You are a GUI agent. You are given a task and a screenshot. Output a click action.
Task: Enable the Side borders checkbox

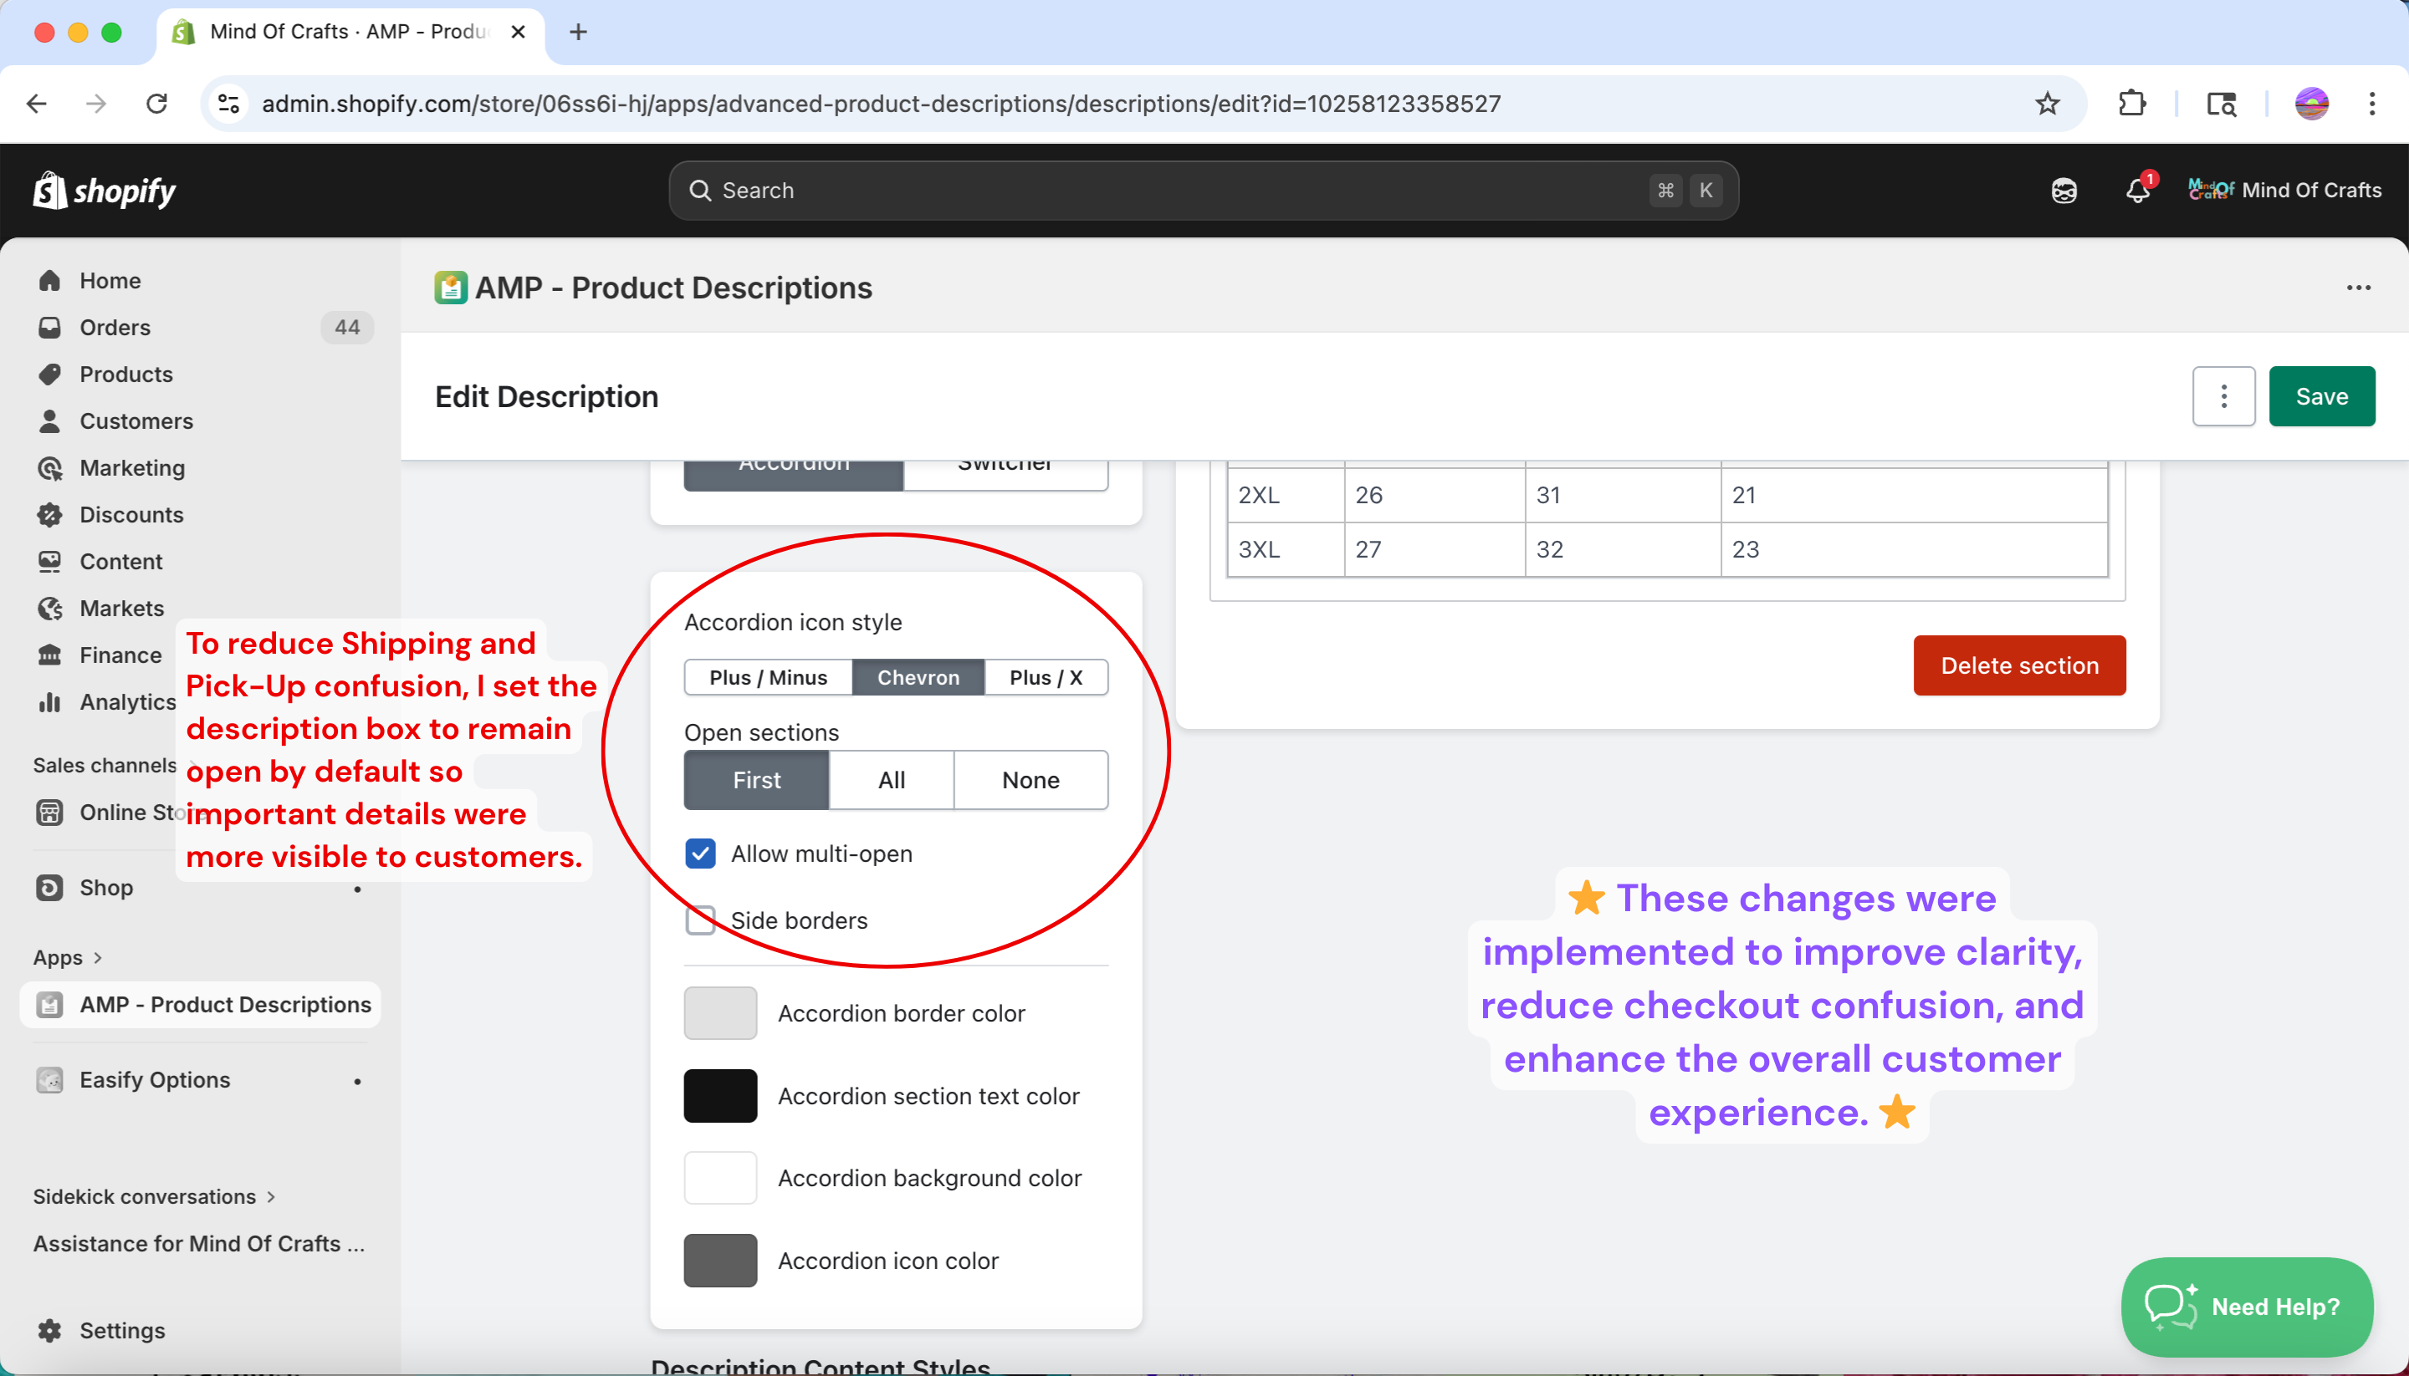coord(701,920)
